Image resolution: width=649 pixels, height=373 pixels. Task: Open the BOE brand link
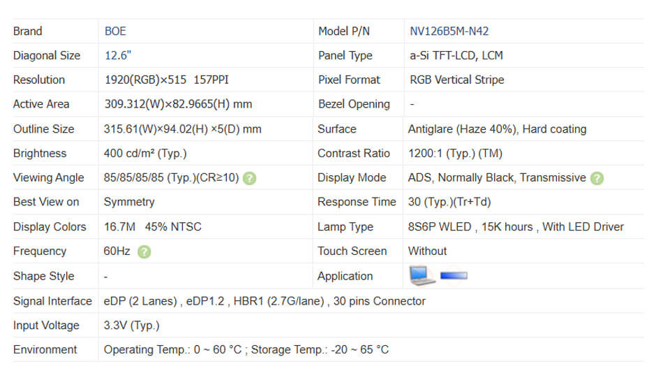115,31
